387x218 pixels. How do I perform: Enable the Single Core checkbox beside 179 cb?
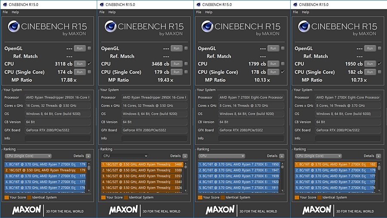[186, 72]
